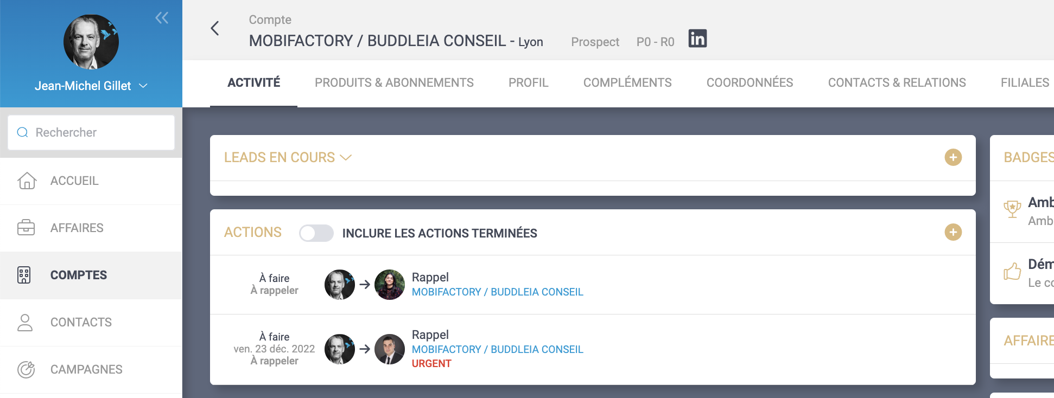Open the Coordonnées tab
This screenshot has height=398, width=1054.
point(750,82)
